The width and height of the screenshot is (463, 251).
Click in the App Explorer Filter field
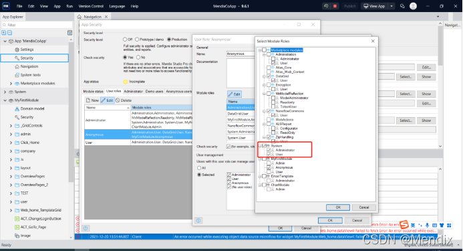(37, 25)
